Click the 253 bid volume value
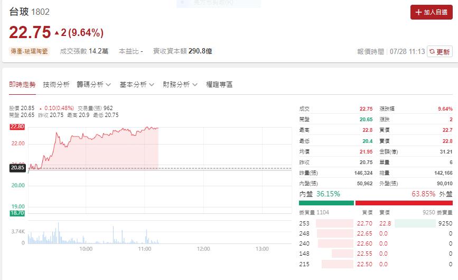This screenshot has height=280, width=458. (x=304, y=223)
